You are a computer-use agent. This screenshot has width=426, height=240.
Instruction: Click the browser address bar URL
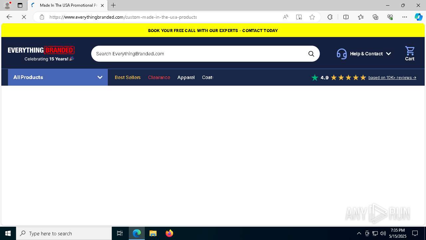point(123,17)
